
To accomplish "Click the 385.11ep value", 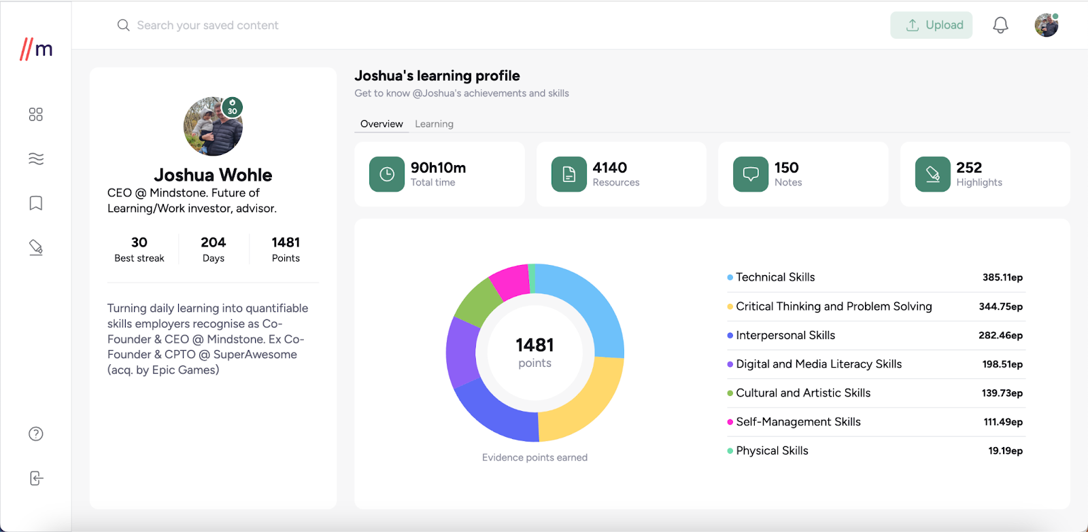I will tap(1002, 277).
